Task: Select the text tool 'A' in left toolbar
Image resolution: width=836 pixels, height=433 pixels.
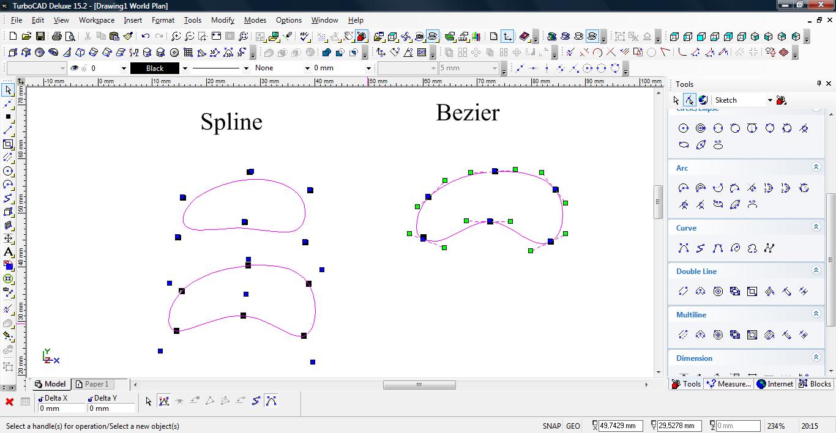Action: (x=8, y=252)
